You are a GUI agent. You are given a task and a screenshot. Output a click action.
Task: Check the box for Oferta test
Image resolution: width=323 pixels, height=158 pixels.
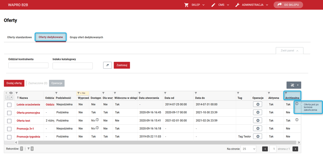click(x=9, y=121)
